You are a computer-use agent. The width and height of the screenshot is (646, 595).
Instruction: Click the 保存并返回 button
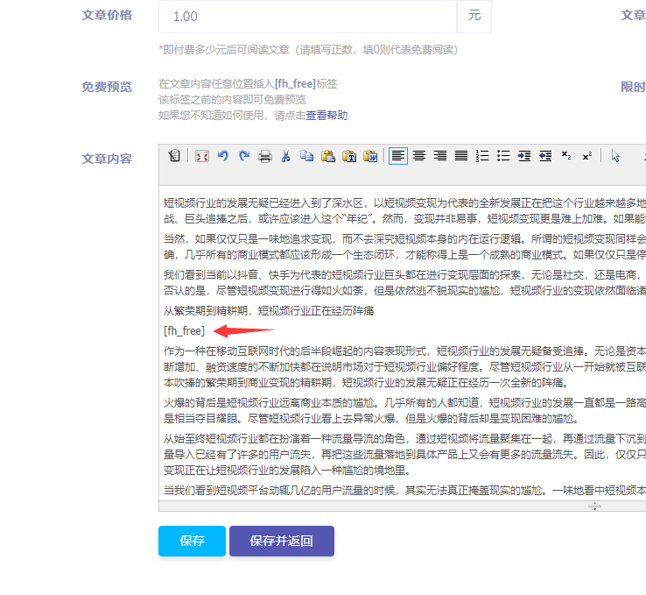click(x=281, y=542)
